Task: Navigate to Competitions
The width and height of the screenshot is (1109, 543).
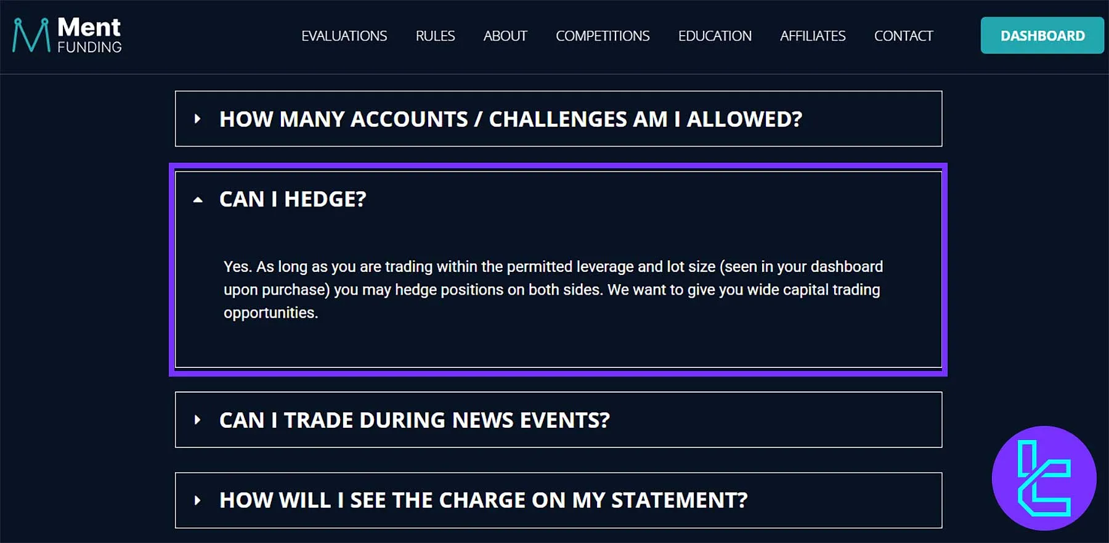Action: (x=603, y=36)
